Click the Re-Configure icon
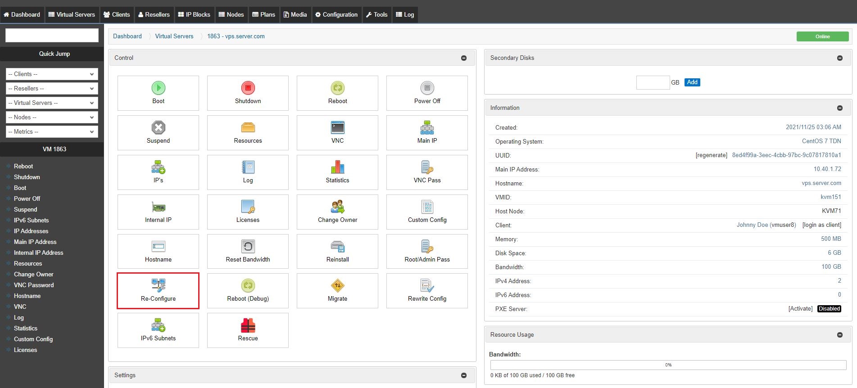This screenshot has height=388, width=857. pyautogui.click(x=158, y=285)
